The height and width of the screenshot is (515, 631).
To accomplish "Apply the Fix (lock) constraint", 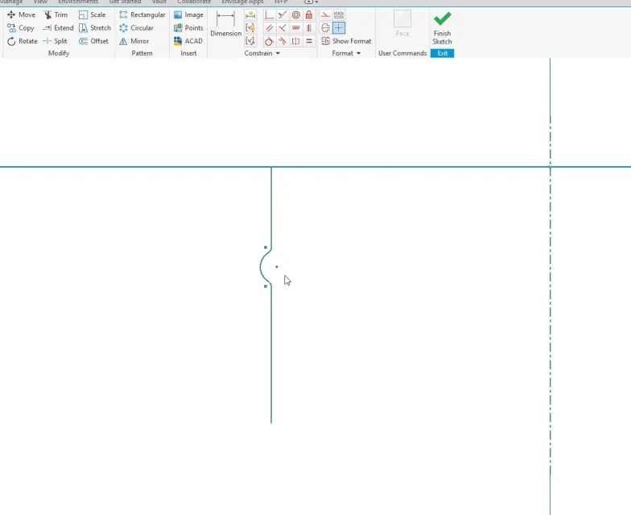I will 309,15.
